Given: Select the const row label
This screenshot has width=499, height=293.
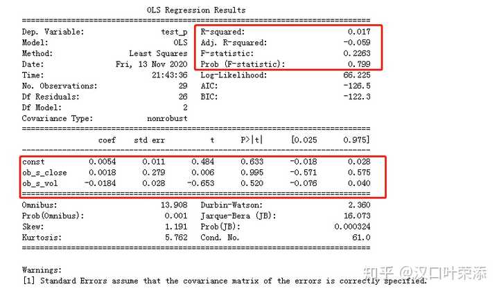Looking at the screenshot, I should click(x=33, y=162).
